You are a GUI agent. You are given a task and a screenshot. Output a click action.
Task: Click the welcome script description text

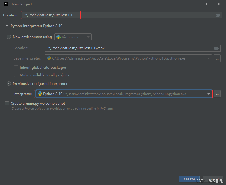click(x=62, y=108)
